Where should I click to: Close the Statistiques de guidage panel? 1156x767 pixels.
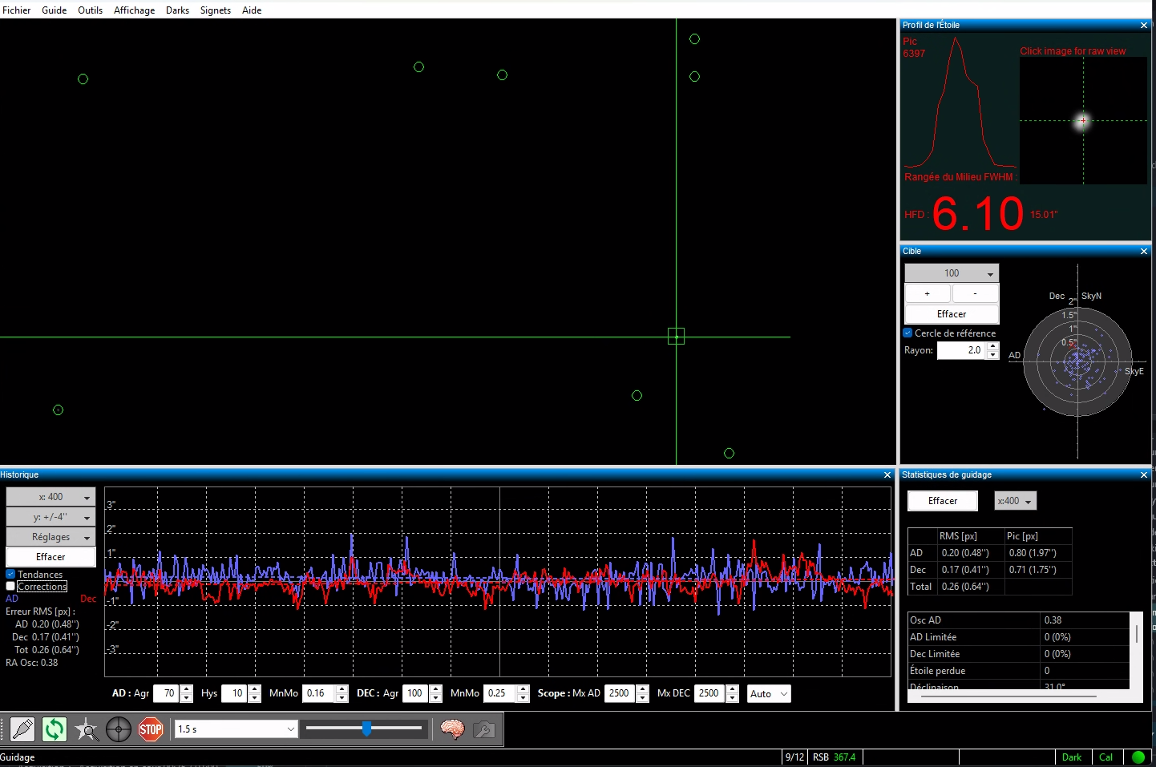pyautogui.click(x=1144, y=475)
